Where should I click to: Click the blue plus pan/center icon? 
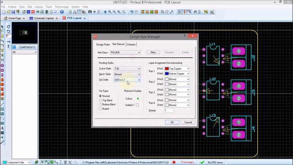(x=105, y=12)
